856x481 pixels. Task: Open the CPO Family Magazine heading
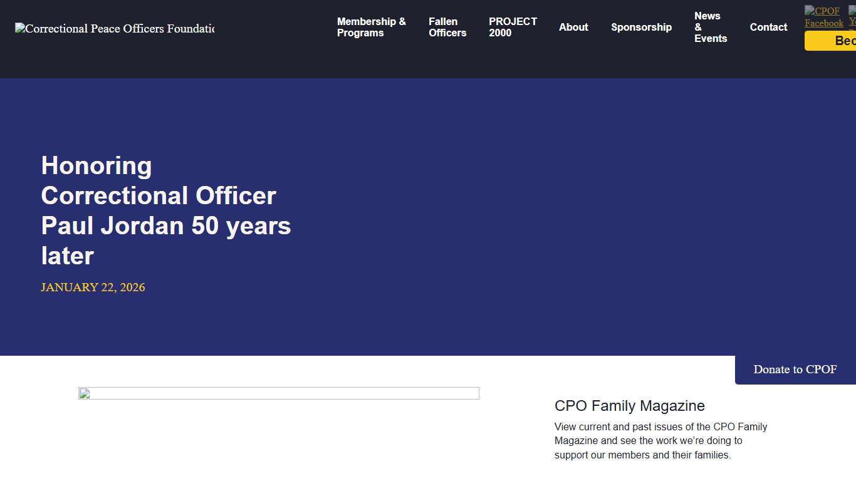pyautogui.click(x=629, y=406)
